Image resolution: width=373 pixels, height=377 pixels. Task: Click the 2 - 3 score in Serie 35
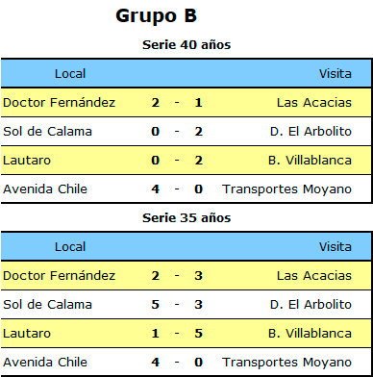pos(177,276)
